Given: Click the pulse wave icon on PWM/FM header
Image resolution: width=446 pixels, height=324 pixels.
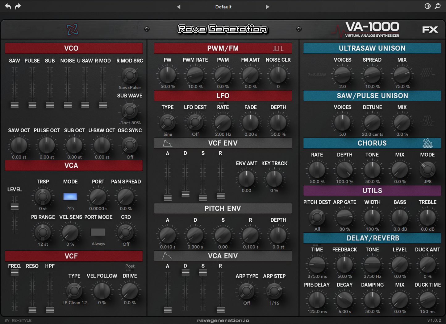Looking at the screenshot, I should pos(278,48).
